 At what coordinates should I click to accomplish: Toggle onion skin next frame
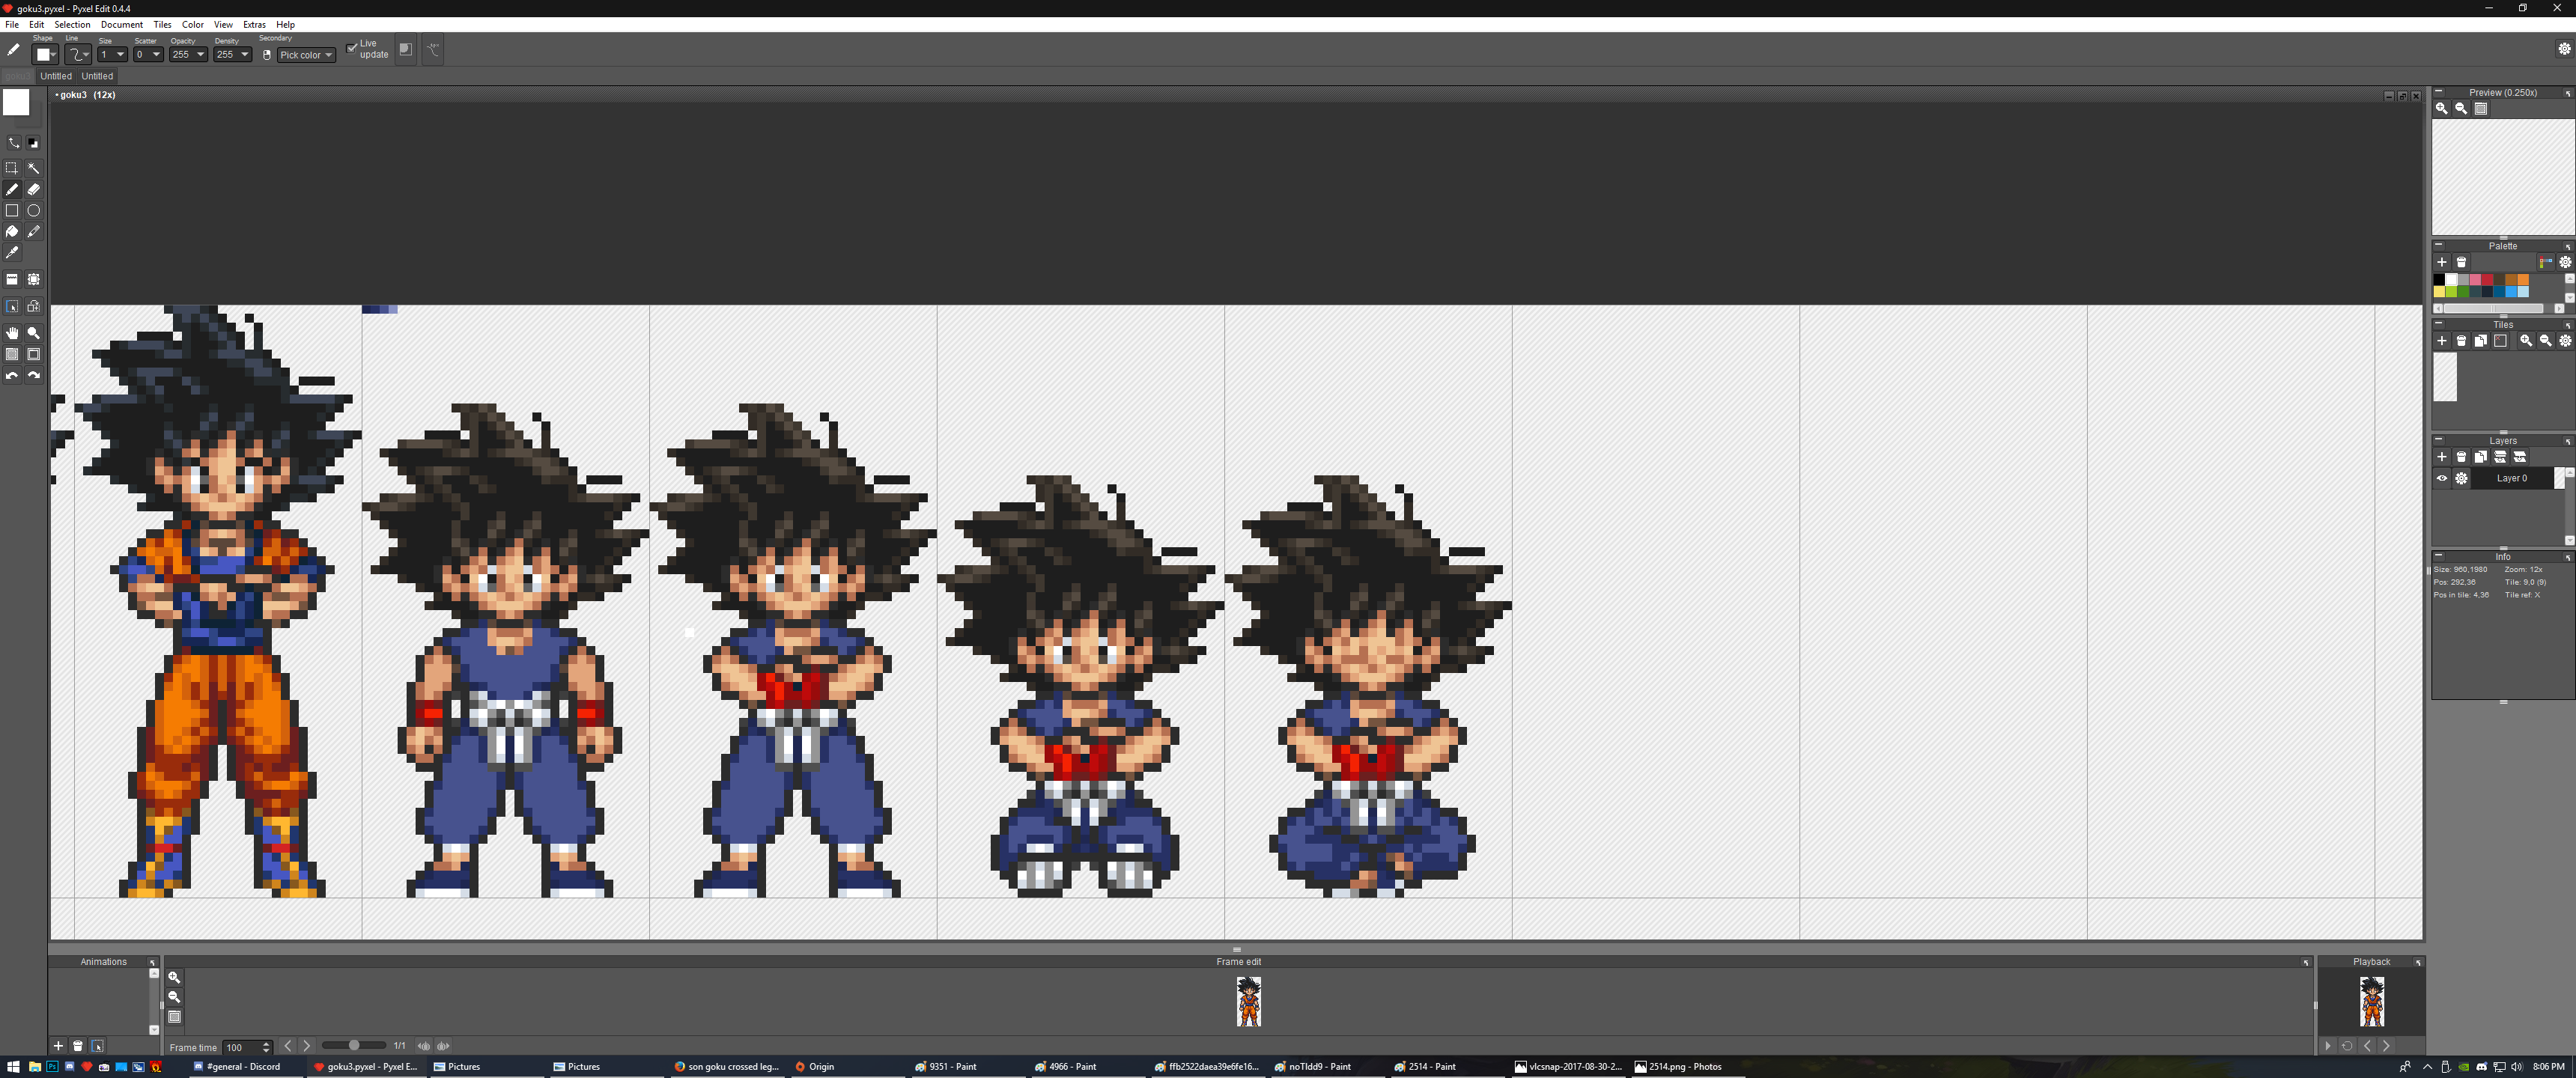coord(443,1046)
